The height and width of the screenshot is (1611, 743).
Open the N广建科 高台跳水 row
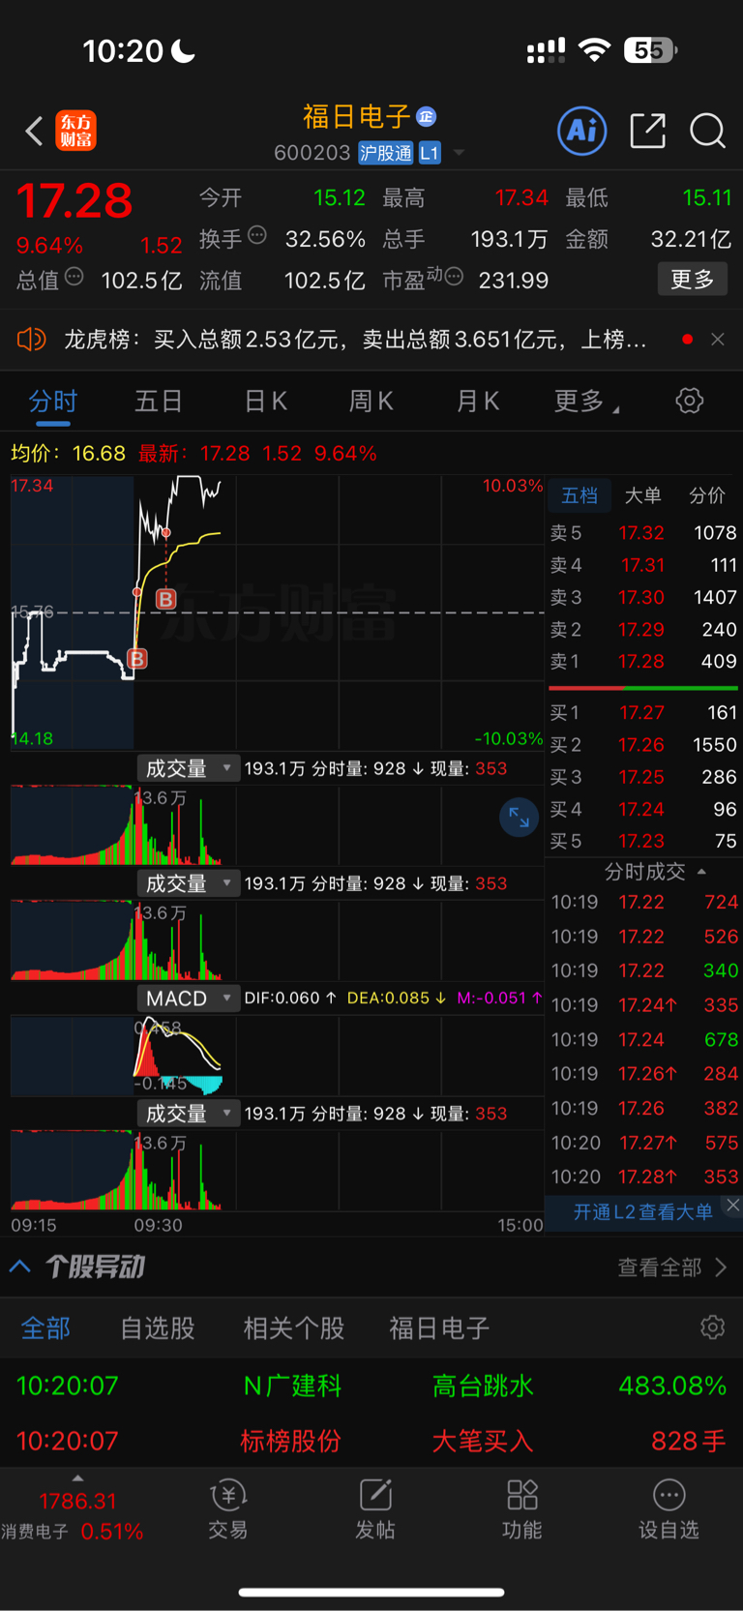tap(371, 1386)
